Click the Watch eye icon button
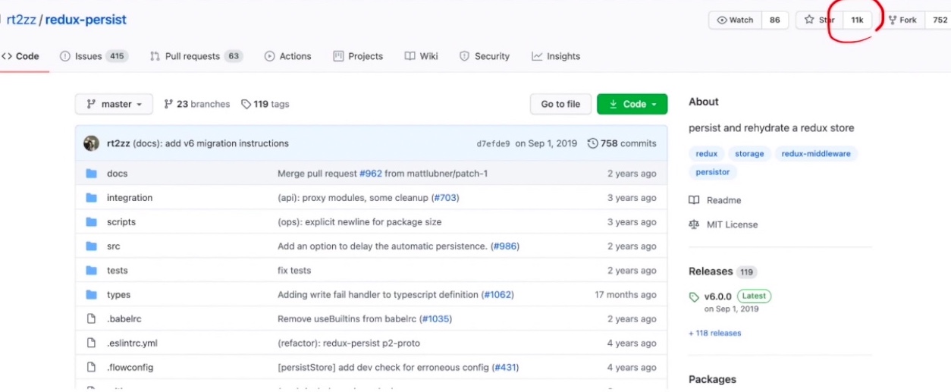 point(735,20)
